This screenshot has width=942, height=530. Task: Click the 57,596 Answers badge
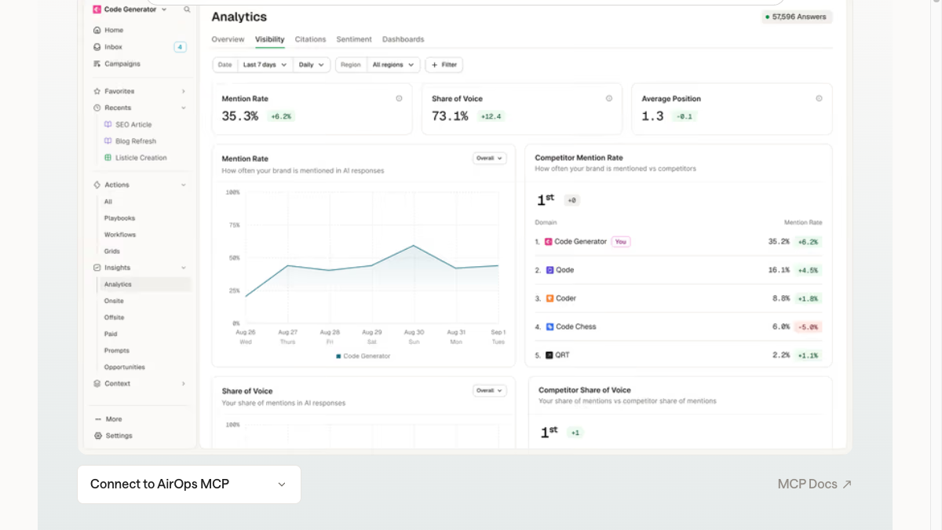click(797, 16)
